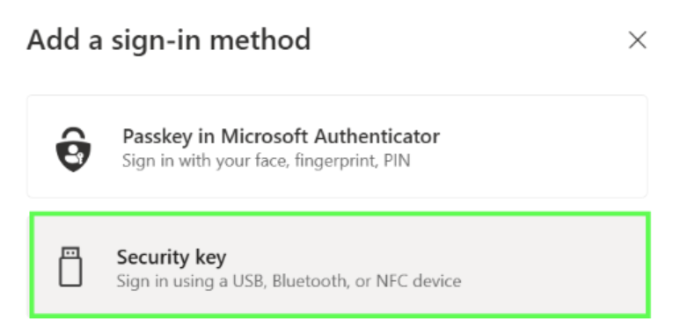
Task: Click the 'Security key' title label
Action: coord(172,257)
